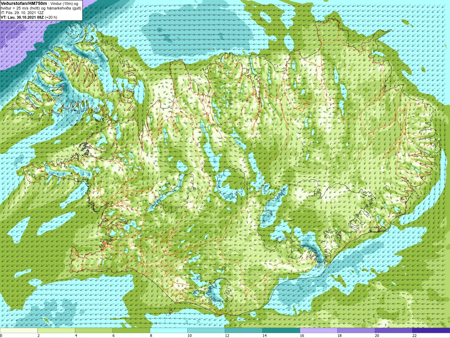The image size is (450, 338).
Task: Click the darkest purple 22+ m/s legend swatch
Action: (x=431, y=331)
